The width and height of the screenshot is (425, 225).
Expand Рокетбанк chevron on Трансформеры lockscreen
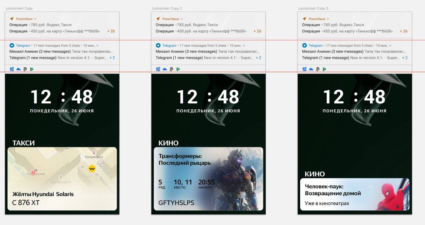(182, 19)
